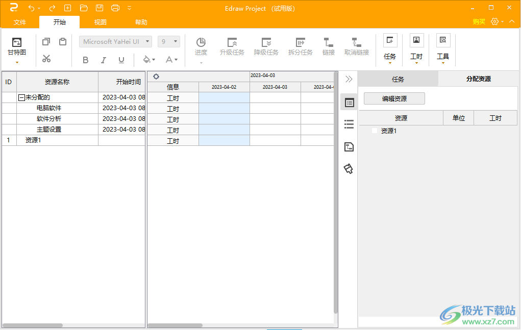Click the 信息 column header
The height and width of the screenshot is (330, 521).
tap(173, 87)
